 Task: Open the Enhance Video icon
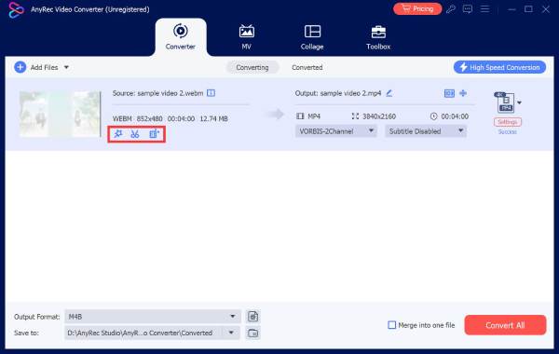155,134
